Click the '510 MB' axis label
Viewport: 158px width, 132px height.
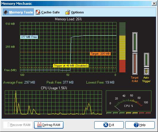(x=10, y=24)
